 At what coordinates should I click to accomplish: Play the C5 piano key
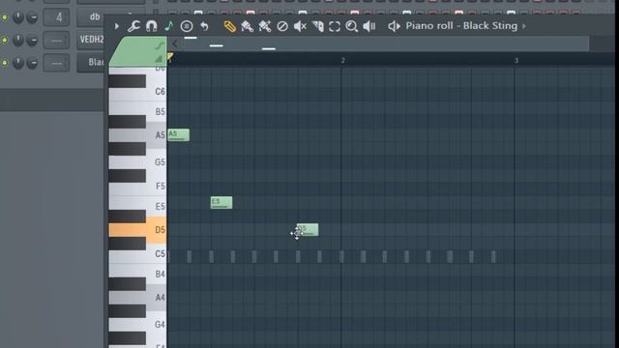point(137,253)
